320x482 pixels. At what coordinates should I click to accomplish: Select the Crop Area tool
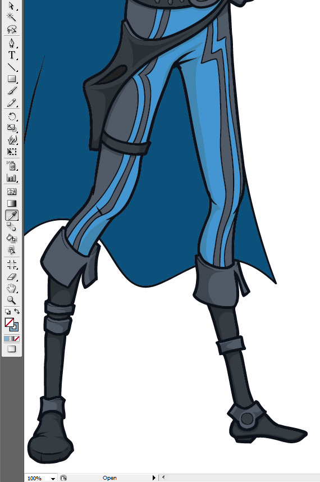[11, 265]
